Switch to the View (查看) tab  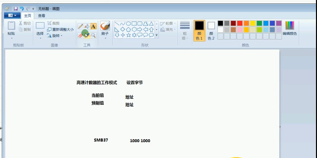click(41, 15)
